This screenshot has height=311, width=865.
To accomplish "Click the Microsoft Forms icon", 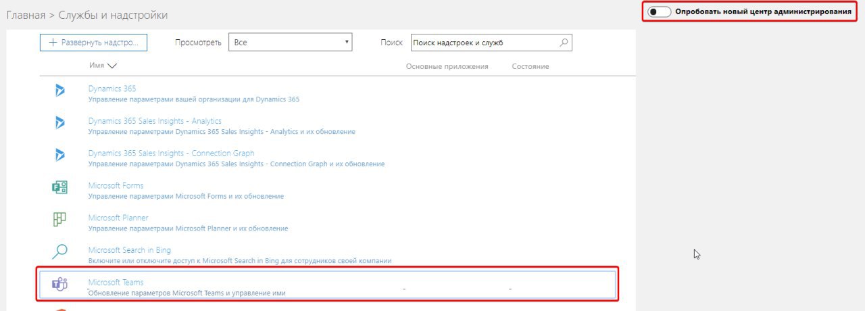I will [x=59, y=187].
